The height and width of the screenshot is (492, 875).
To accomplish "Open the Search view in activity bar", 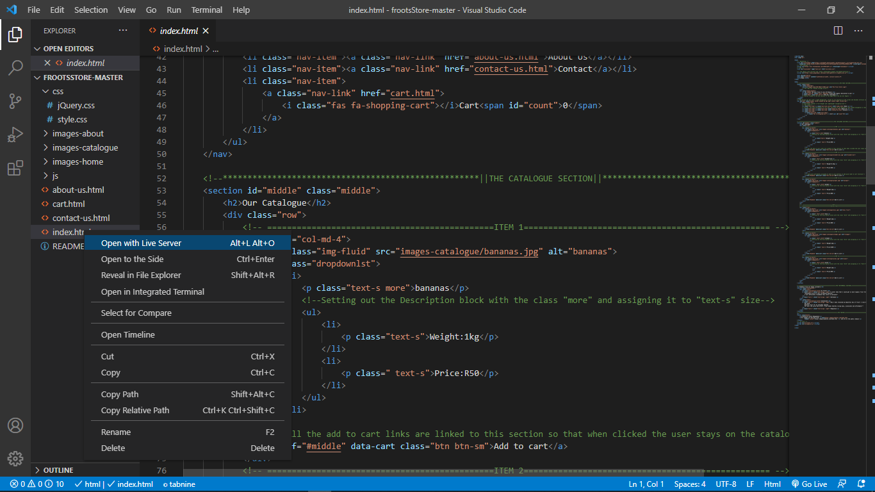I will click(15, 68).
